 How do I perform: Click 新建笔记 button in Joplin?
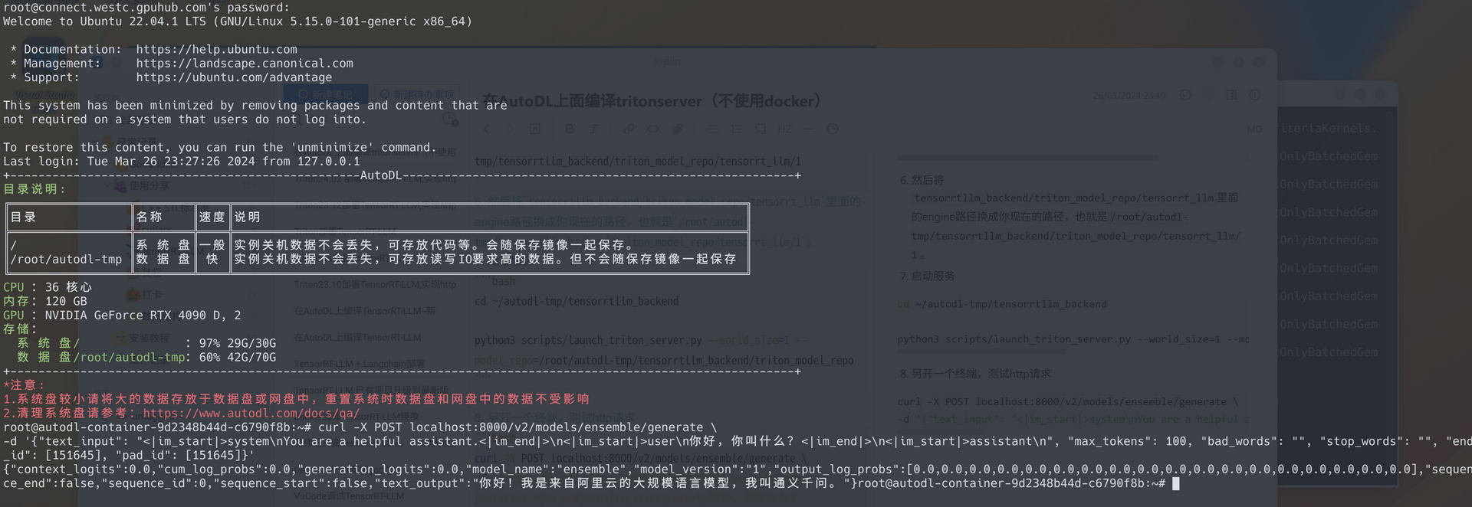click(327, 95)
